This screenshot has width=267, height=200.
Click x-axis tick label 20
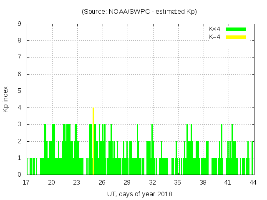52,182
